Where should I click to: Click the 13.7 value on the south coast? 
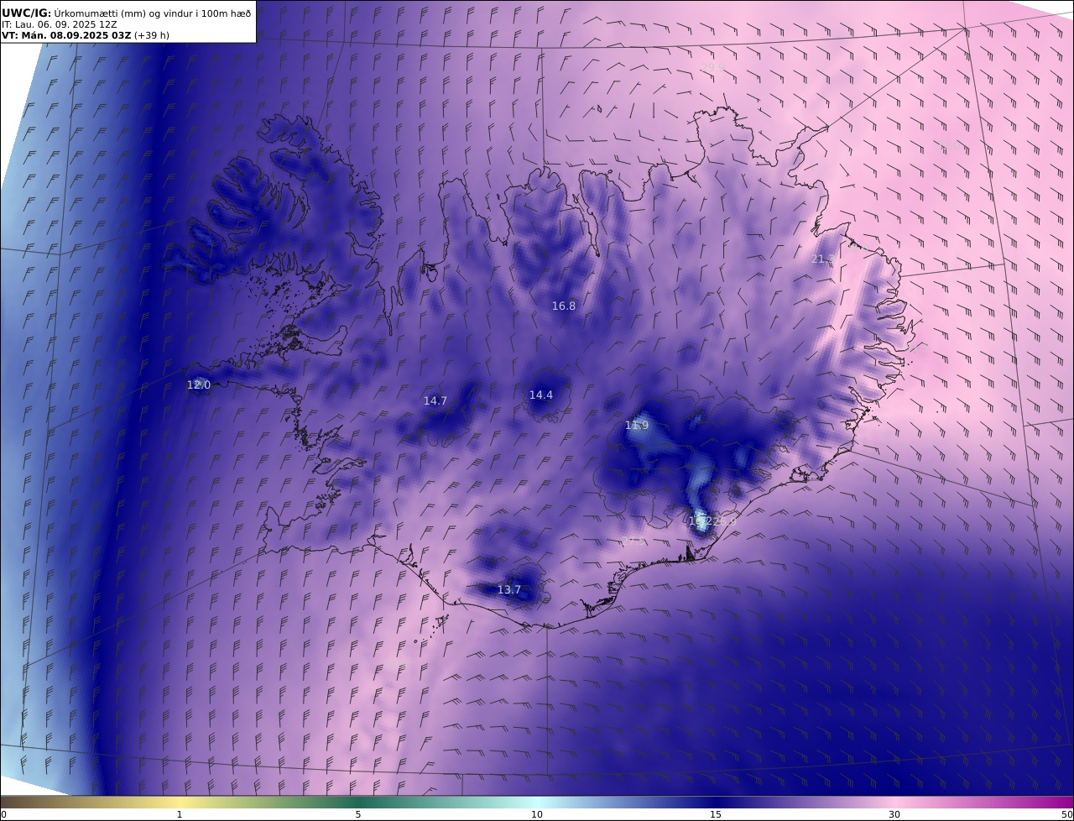(509, 590)
